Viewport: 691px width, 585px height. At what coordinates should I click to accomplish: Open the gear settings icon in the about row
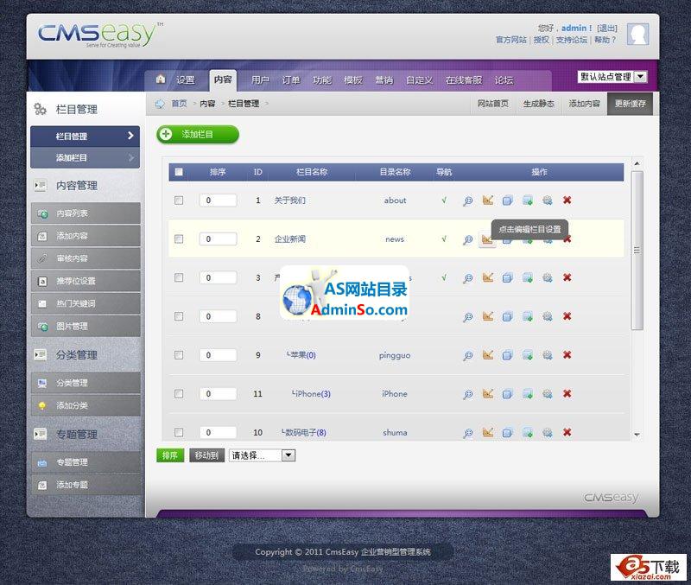coord(548,200)
